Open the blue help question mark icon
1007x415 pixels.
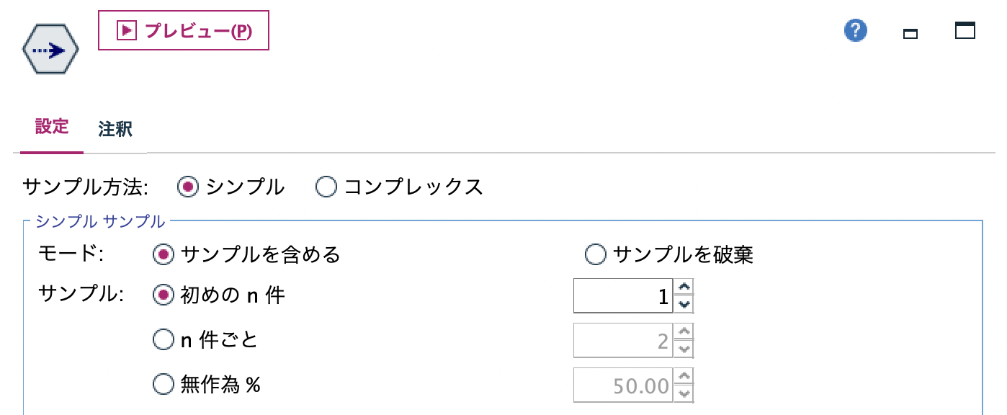(x=855, y=31)
